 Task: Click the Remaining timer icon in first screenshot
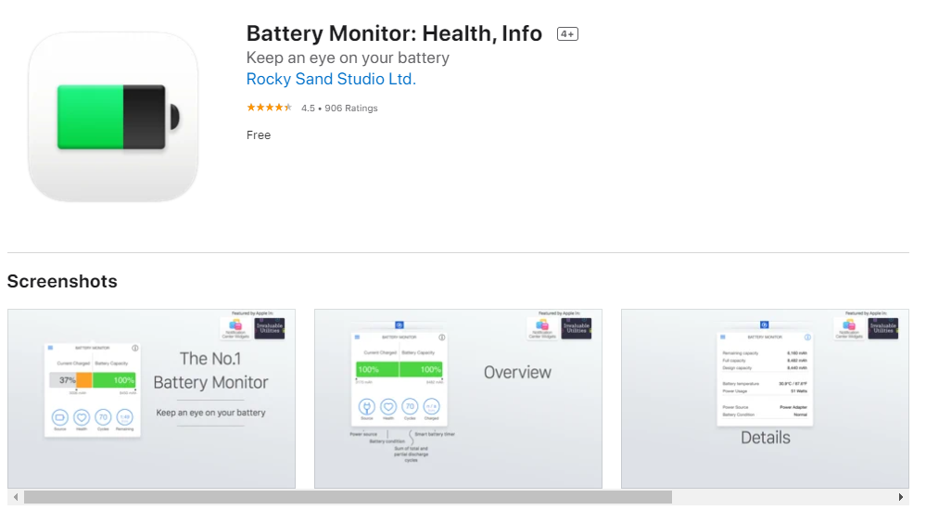[x=125, y=417]
